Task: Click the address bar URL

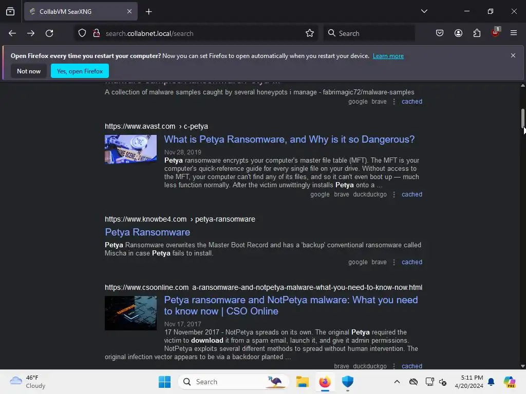Action: [x=149, y=33]
